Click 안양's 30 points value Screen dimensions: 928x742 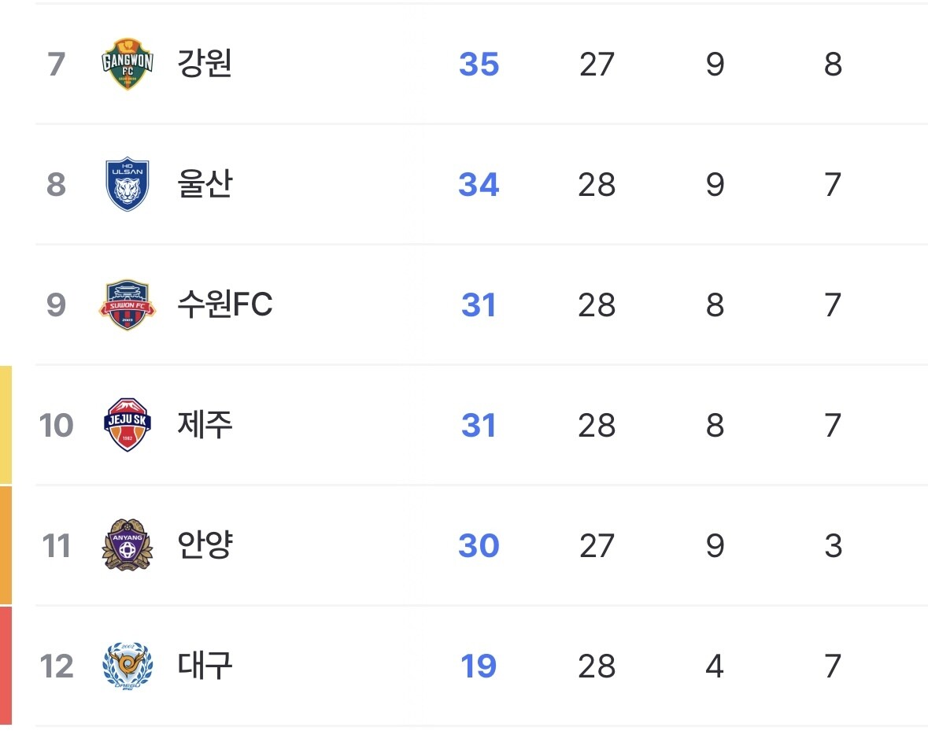point(479,545)
